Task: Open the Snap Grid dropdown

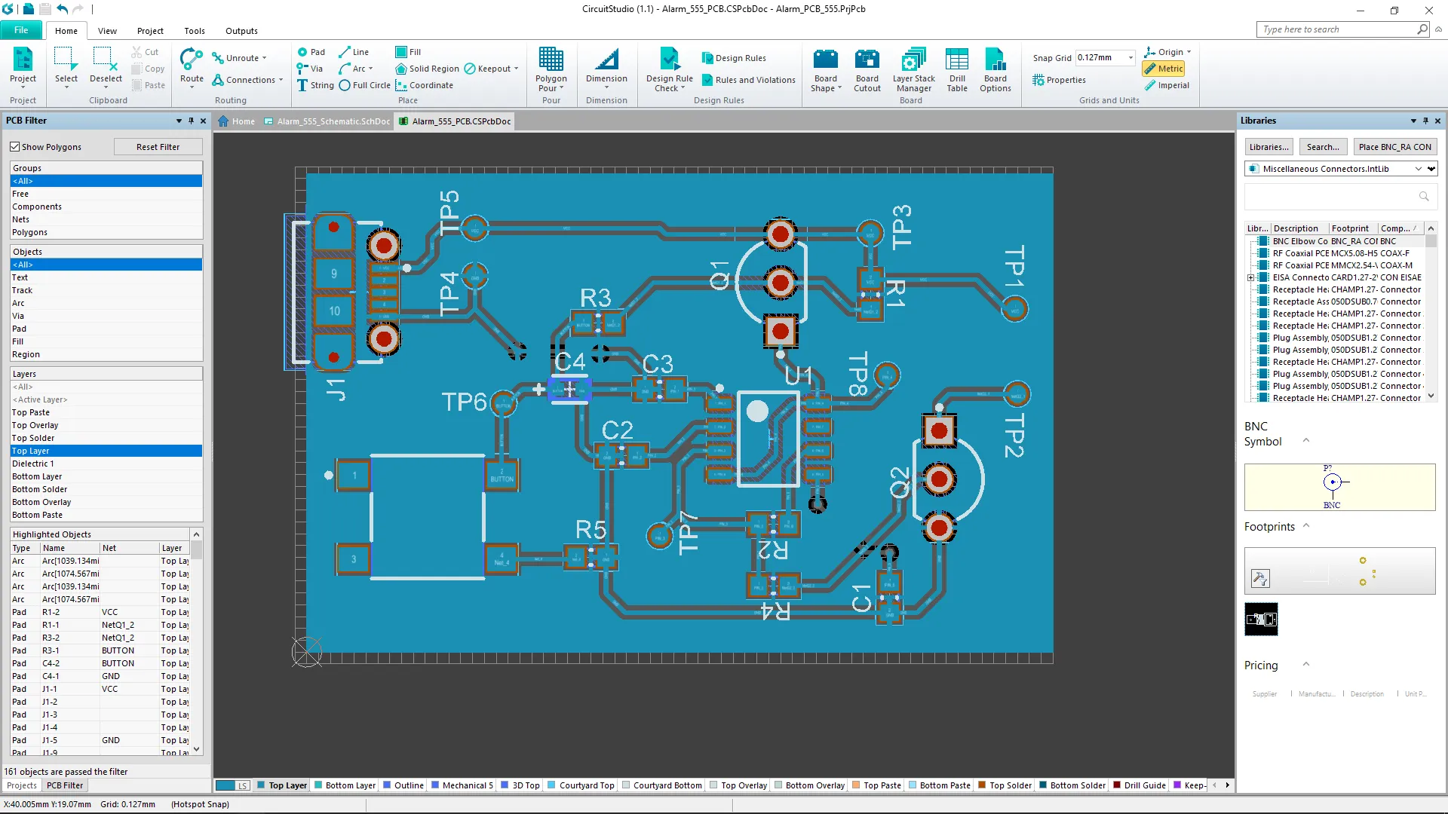Action: point(1130,58)
